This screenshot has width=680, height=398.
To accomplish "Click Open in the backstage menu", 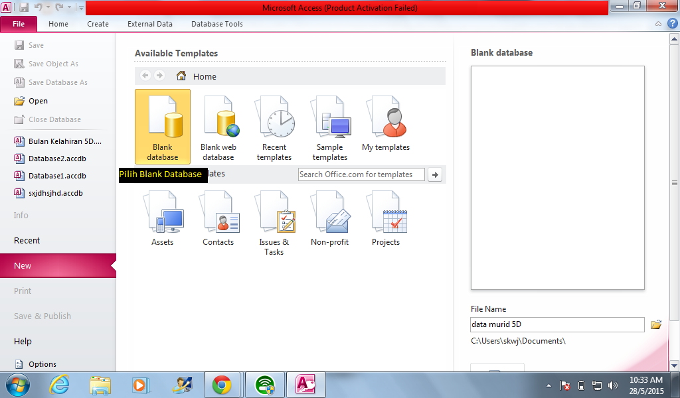I will (31, 101).
